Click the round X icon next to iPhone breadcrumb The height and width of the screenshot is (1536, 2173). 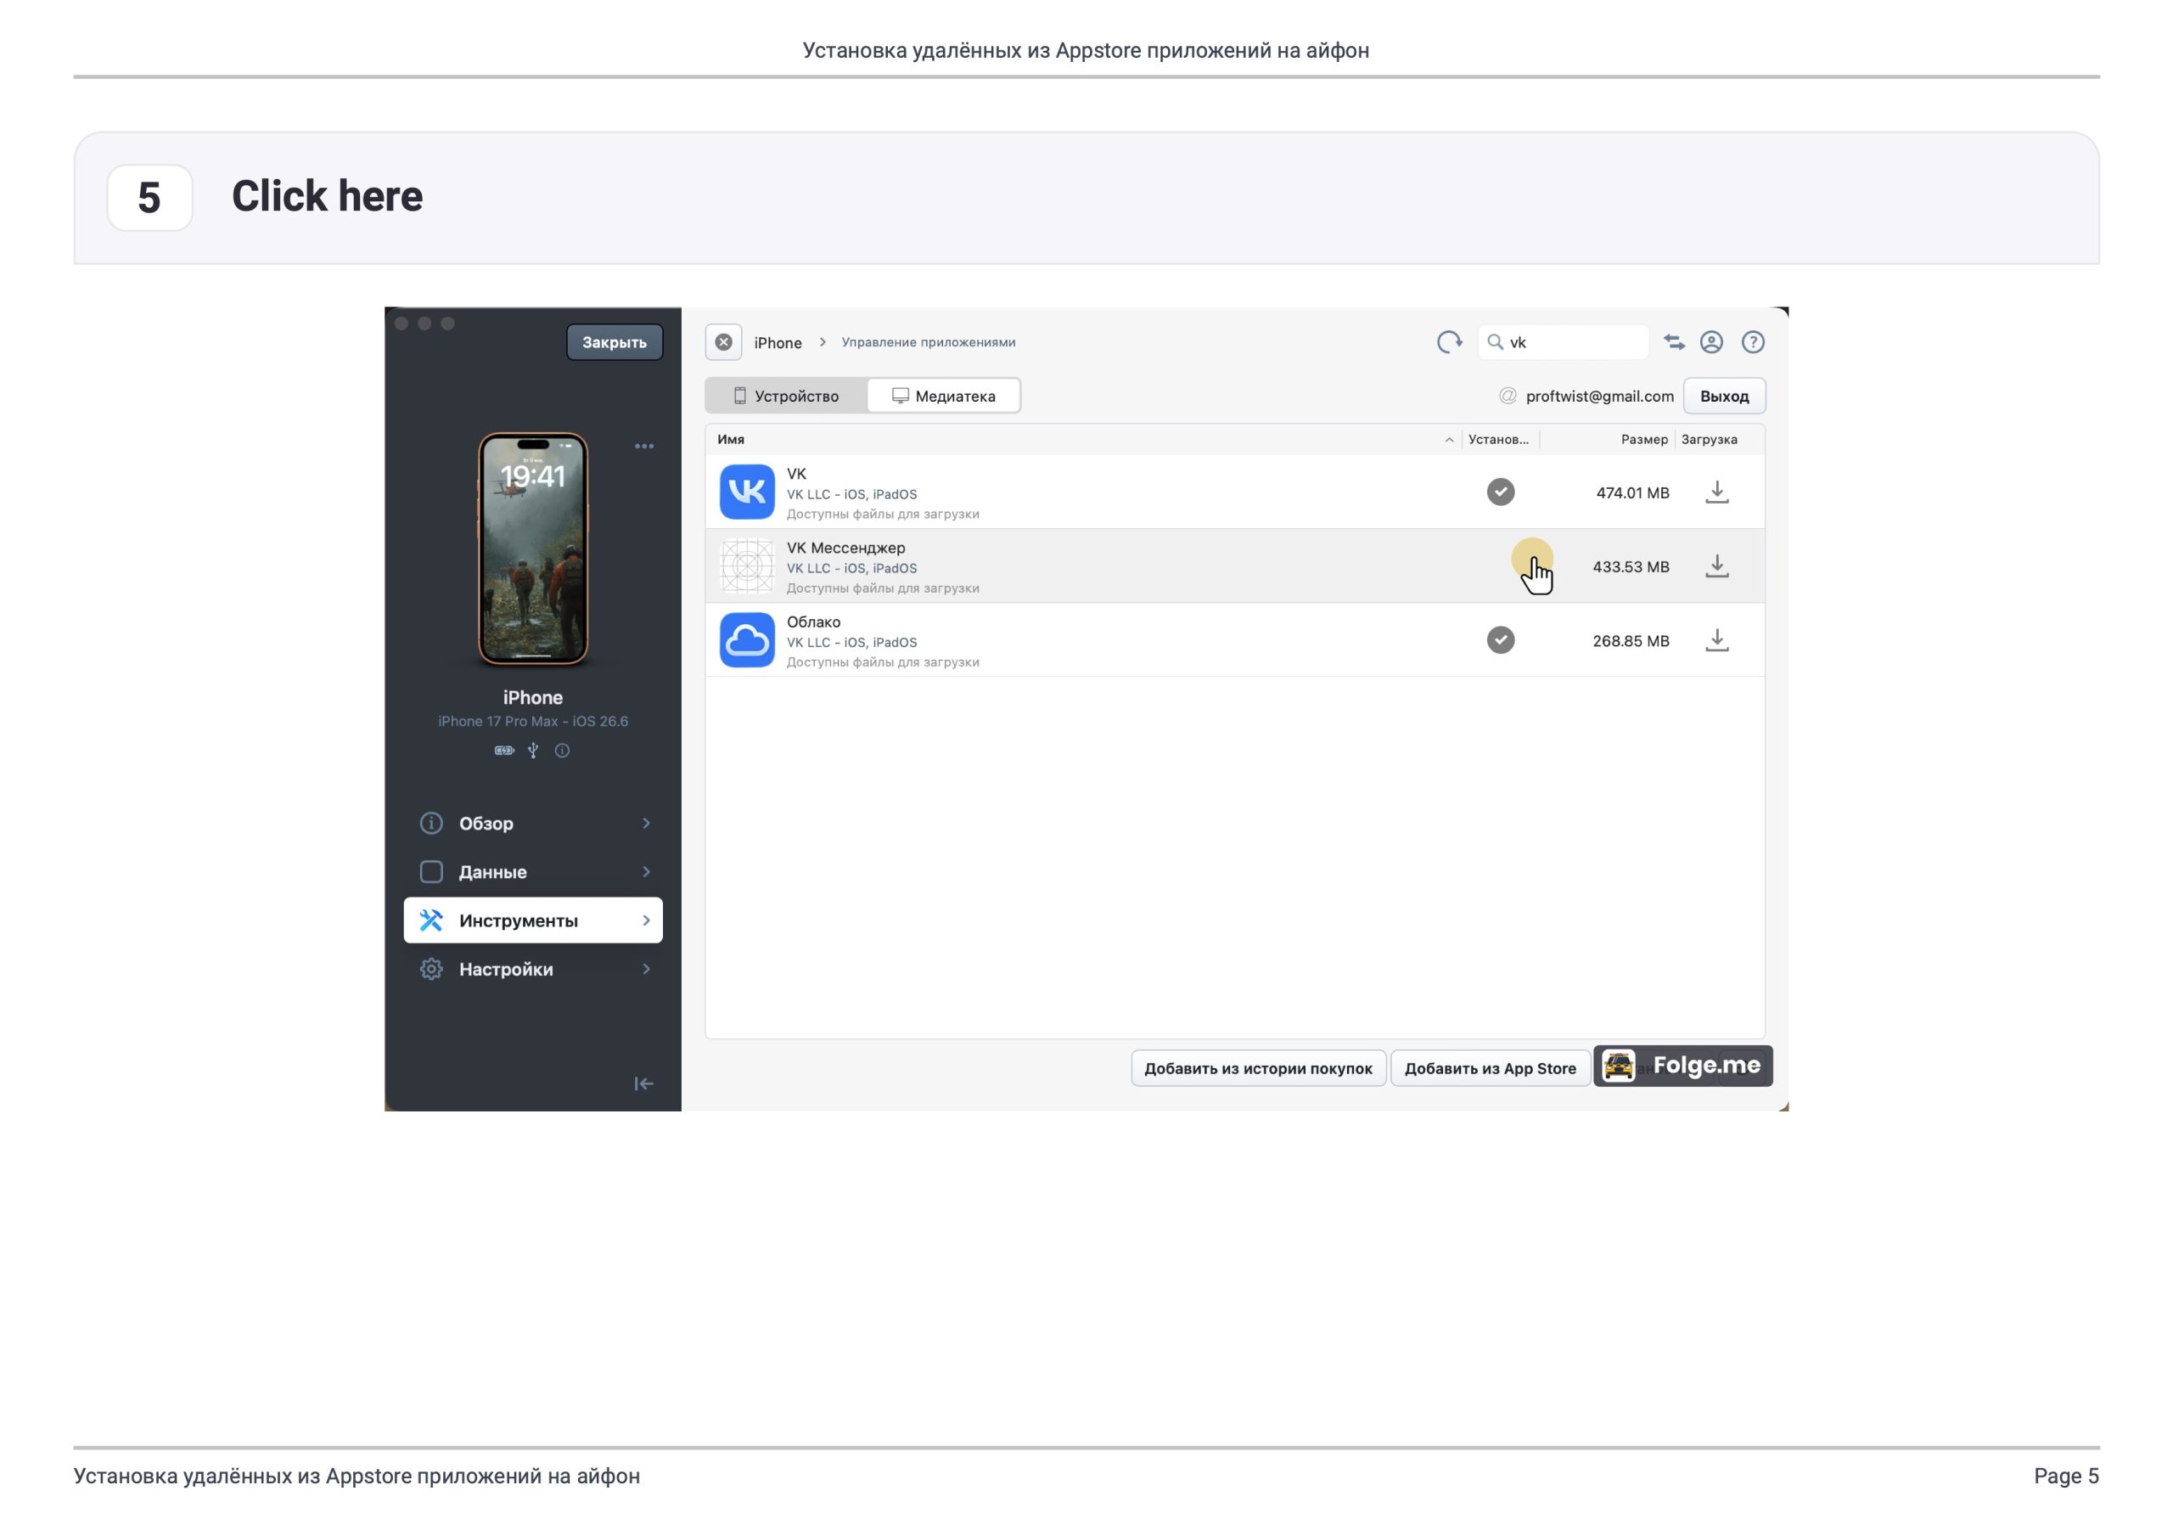tap(723, 342)
